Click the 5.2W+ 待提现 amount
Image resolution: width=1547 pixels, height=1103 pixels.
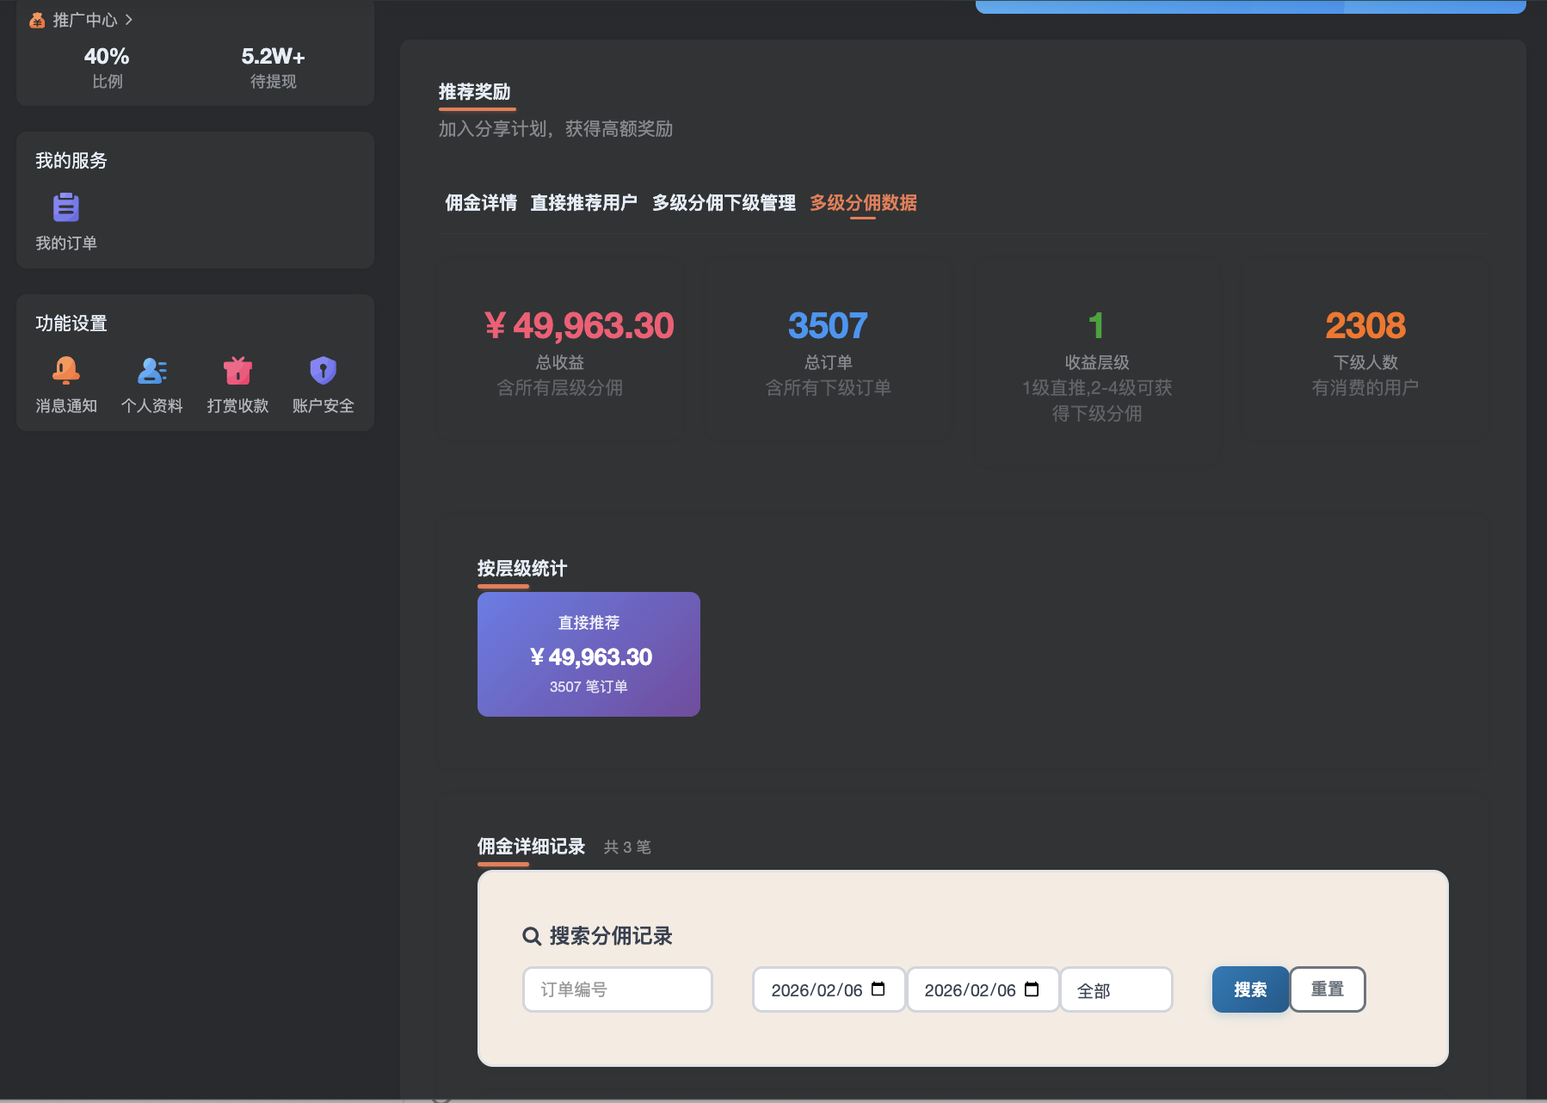[x=272, y=57]
